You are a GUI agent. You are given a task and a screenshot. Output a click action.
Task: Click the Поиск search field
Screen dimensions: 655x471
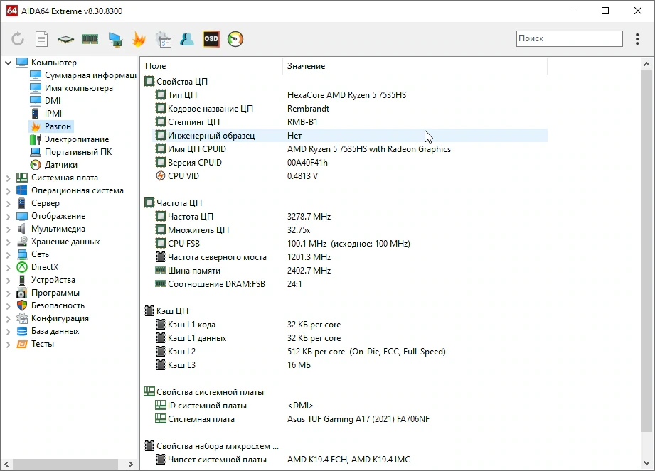pyautogui.click(x=570, y=38)
